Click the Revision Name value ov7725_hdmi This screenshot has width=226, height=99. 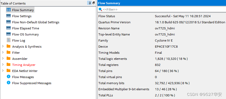[x=165, y=28]
